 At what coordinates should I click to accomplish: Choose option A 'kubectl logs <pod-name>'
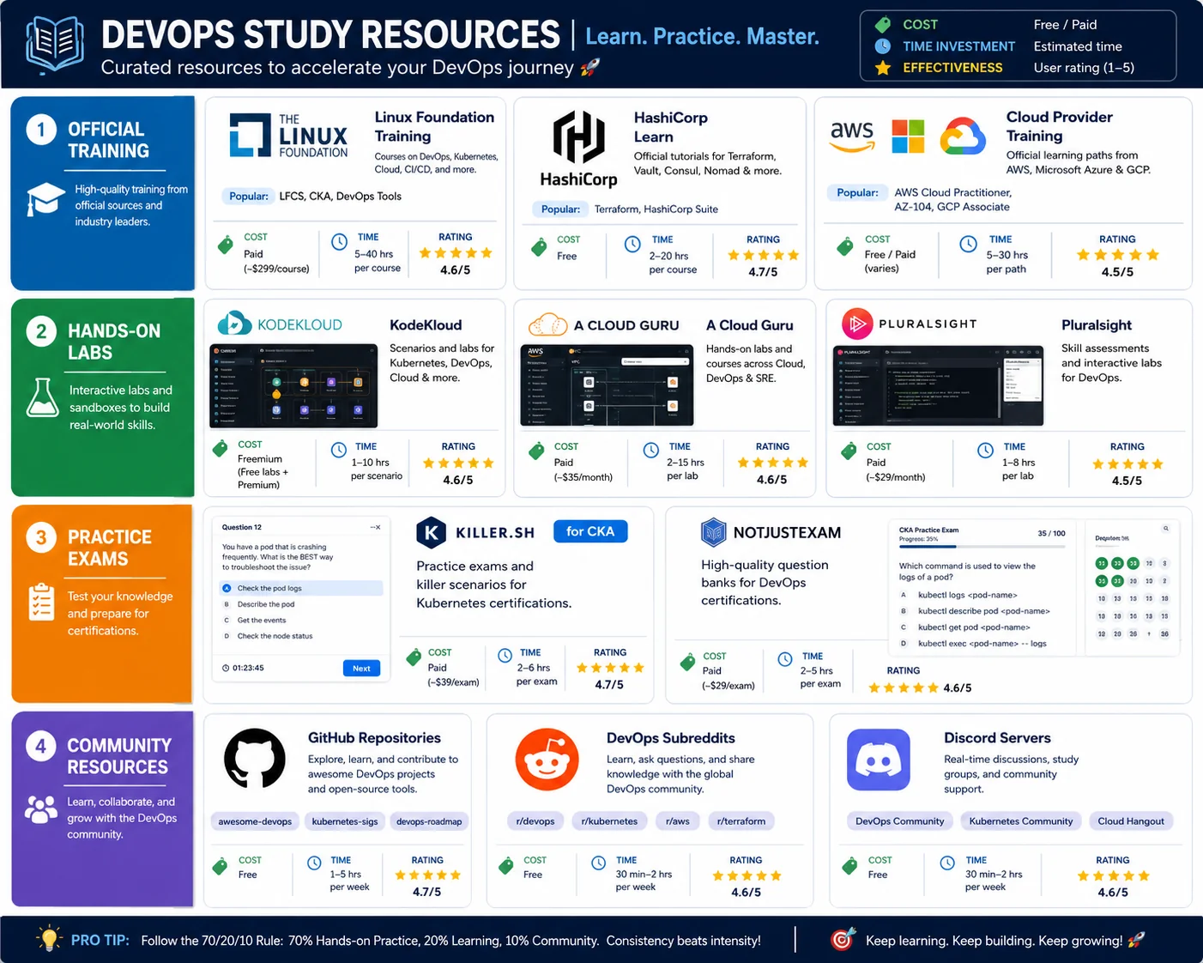pos(958,595)
